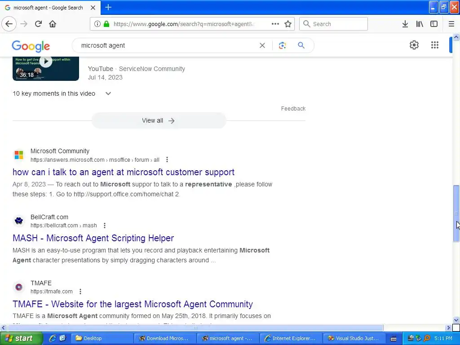Click the BellCraft.com favicon

[19, 221]
